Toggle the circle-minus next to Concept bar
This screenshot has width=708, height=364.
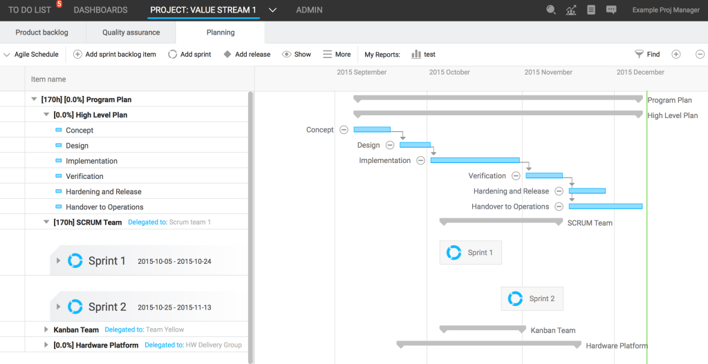343,130
